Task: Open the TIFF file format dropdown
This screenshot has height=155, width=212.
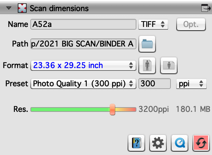Action: pos(153,25)
